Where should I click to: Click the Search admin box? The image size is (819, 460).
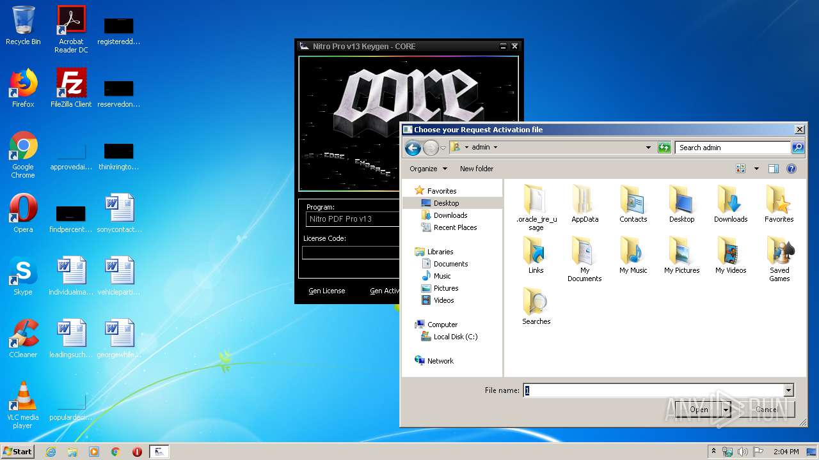[733, 148]
